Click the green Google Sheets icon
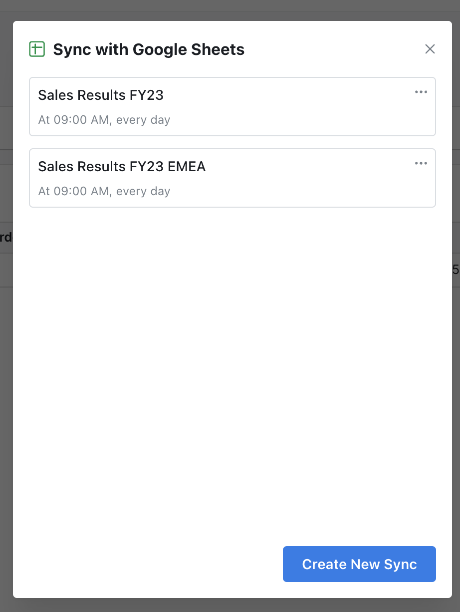The width and height of the screenshot is (460, 612). click(37, 49)
